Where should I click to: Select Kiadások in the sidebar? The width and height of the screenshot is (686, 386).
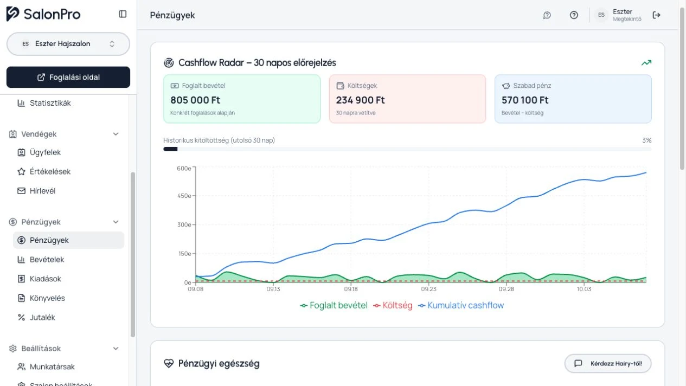[x=68, y=279]
